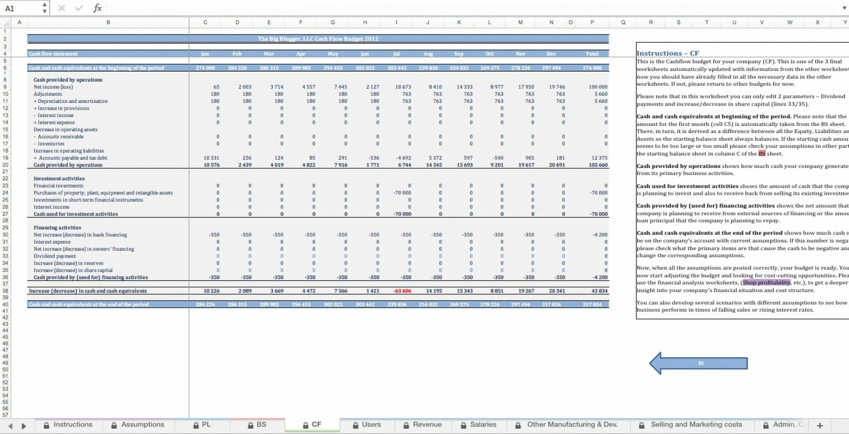849x434 pixels.
Task: Click the lock icon on Admin. tab
Action: (766, 425)
